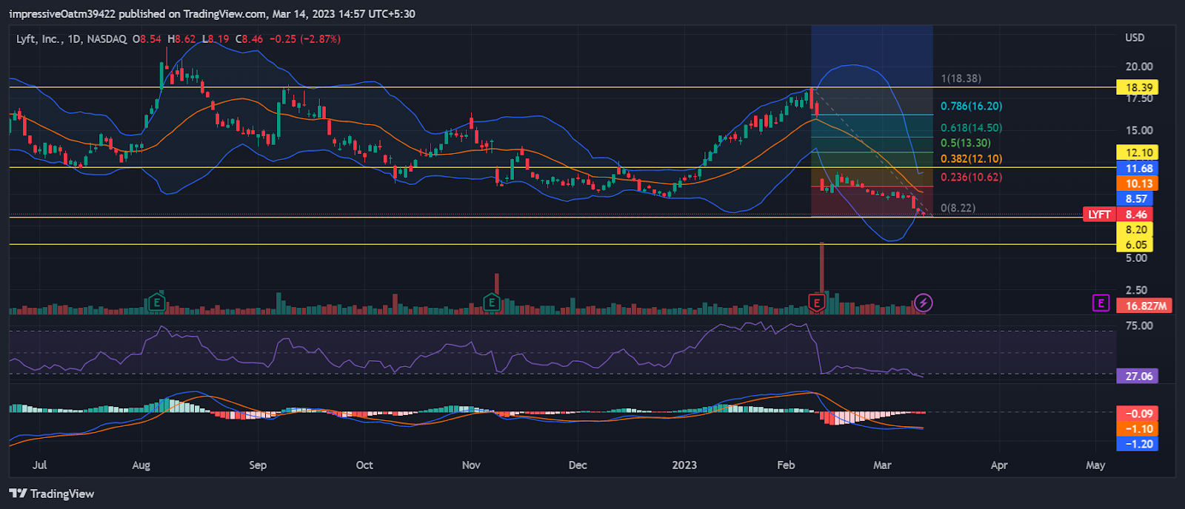Screen dimensions: 1185x509
Task: Click the high value H8.62 in legend
Action: (181, 38)
